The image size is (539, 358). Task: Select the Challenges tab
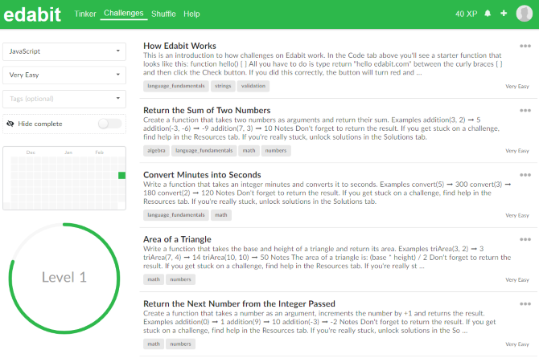tap(124, 13)
